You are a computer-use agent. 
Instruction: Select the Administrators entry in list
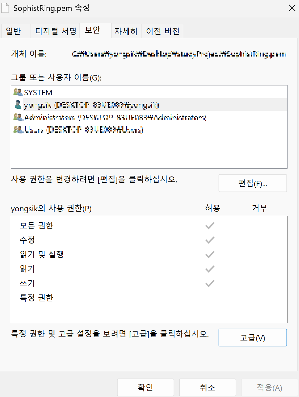pyautogui.click(x=149, y=117)
